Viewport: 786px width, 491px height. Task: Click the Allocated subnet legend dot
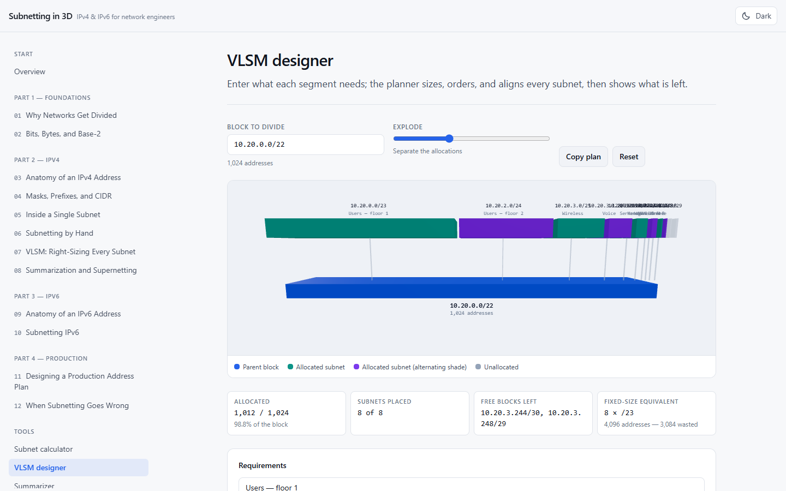(x=290, y=367)
